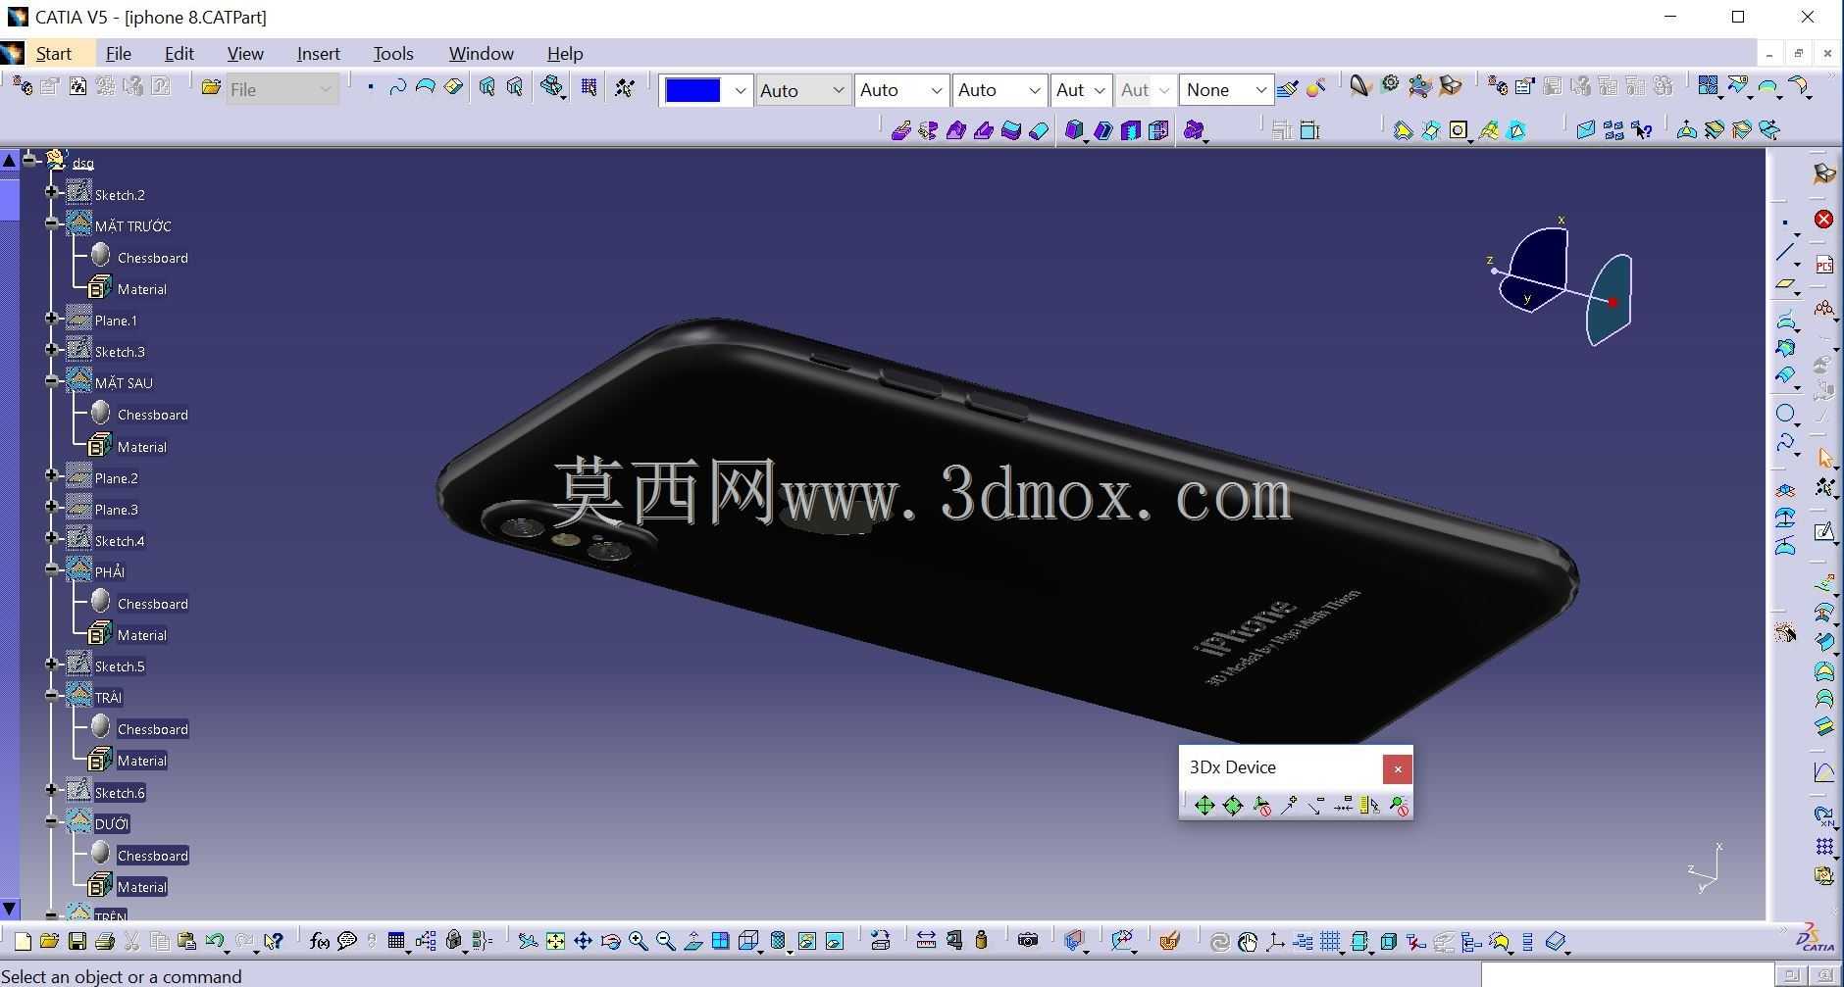Click the tree scroll-down arrow
Image resolution: width=1844 pixels, height=987 pixels.
9,909
